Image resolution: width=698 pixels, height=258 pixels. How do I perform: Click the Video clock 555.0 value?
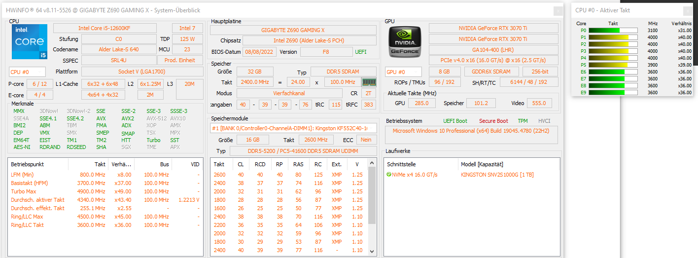539,103
